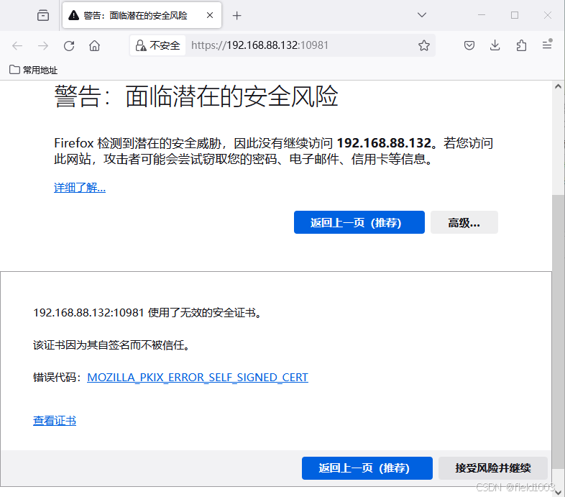
Task: Open the 查看证书 link
Action: pos(55,421)
